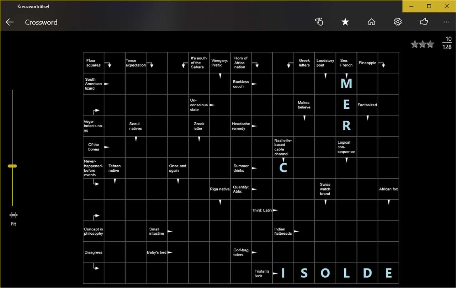This screenshot has width=456, height=288.
Task: Open settings gear icon
Action: [398, 22]
